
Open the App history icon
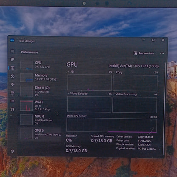(12, 77)
